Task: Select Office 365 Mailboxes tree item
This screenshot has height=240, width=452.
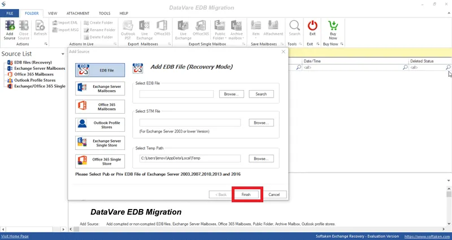Action: coord(34,74)
